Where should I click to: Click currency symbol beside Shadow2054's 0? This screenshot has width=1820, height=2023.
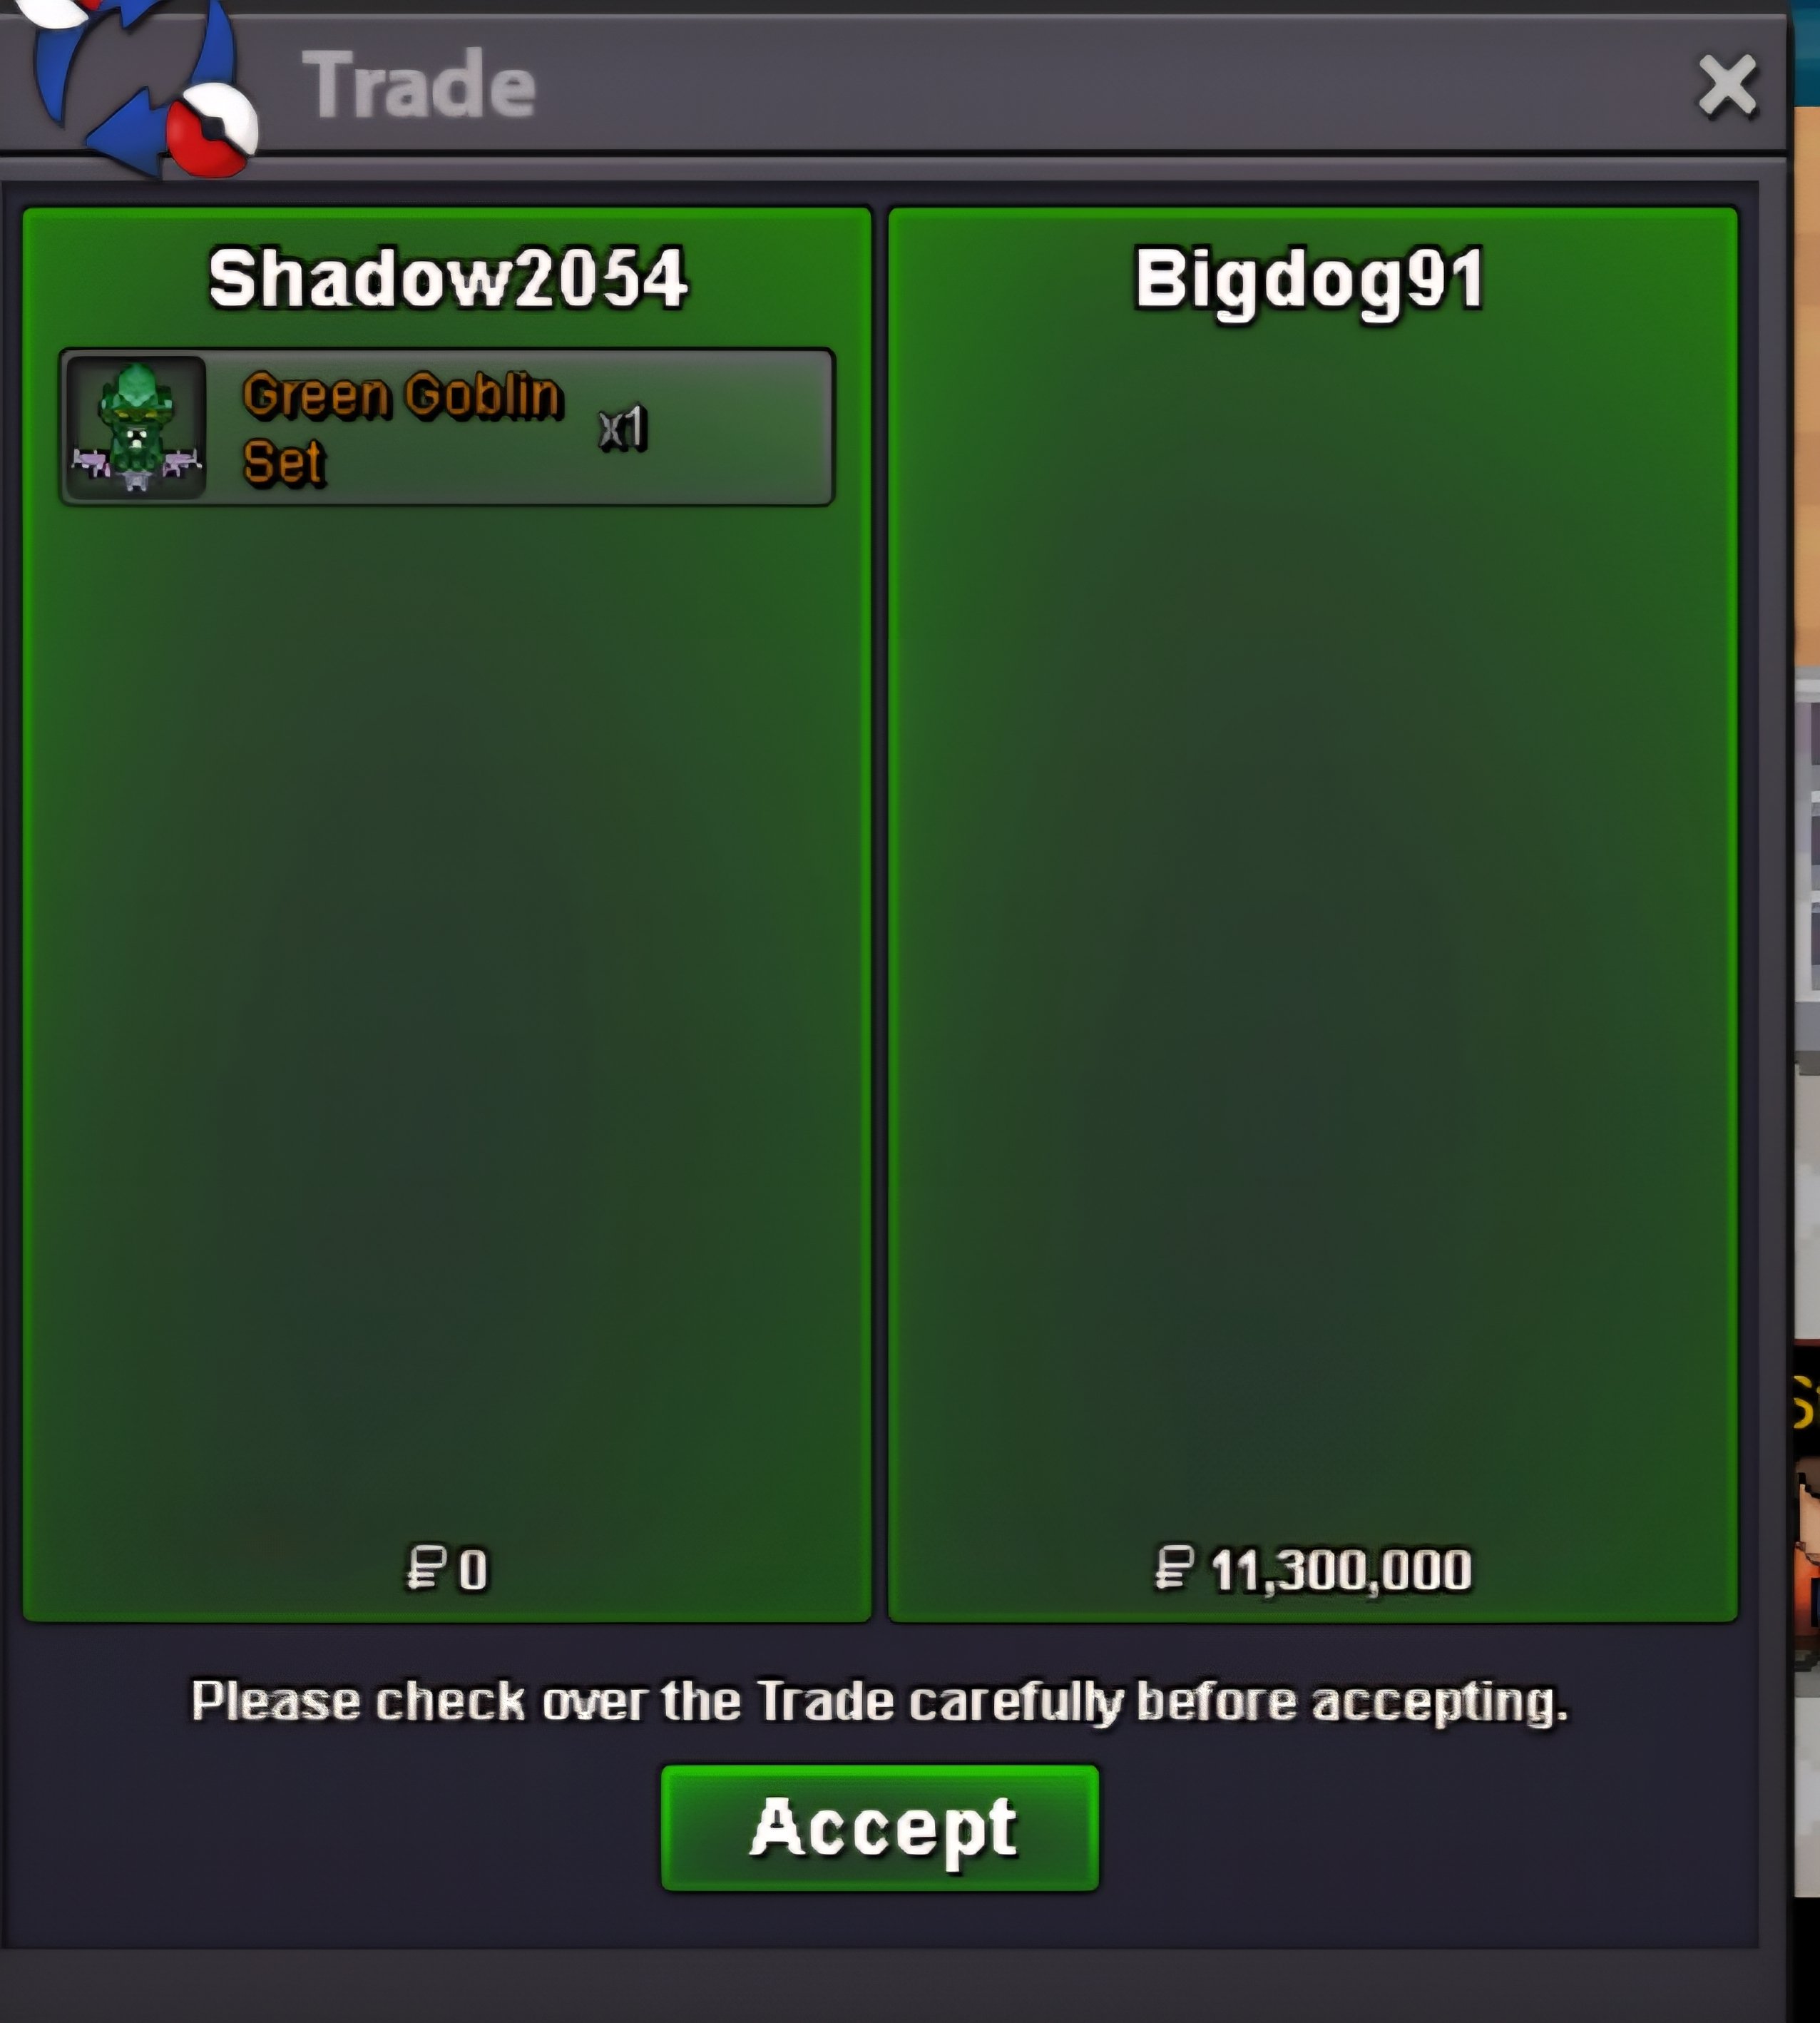click(426, 1567)
